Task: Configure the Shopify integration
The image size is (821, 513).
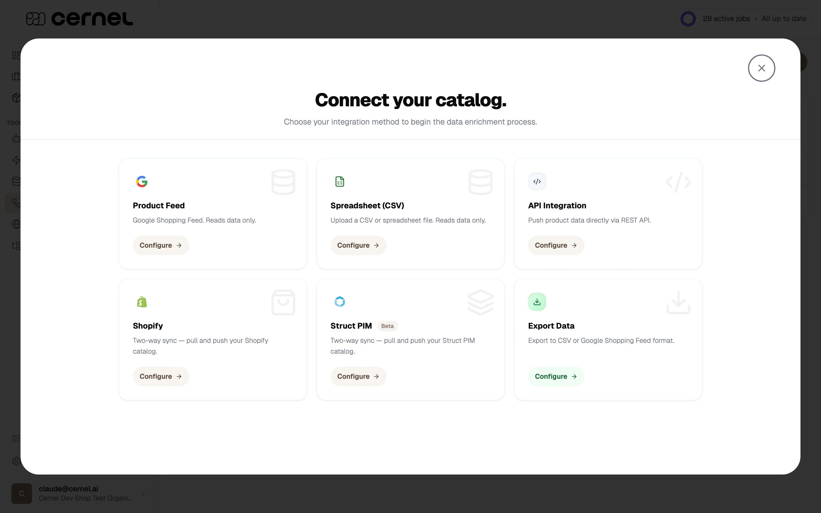Action: point(161,376)
